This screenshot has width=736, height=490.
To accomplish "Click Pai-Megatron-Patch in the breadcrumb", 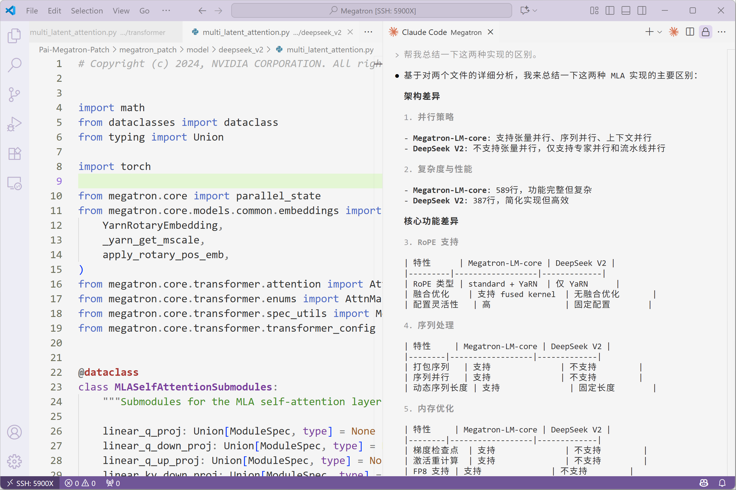I will pos(74,50).
